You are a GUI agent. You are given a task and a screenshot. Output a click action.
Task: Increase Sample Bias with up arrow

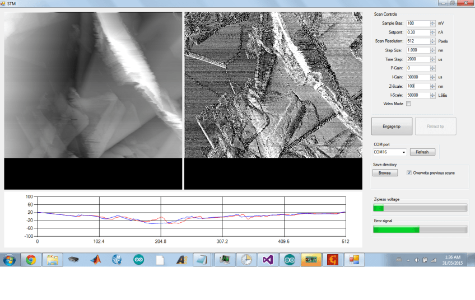(x=432, y=22)
